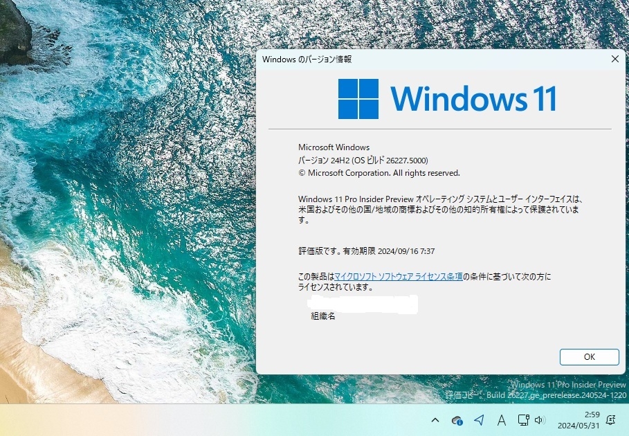Click the 'ライセンスされています。' text line
The height and width of the screenshot is (436, 629).
(336, 287)
